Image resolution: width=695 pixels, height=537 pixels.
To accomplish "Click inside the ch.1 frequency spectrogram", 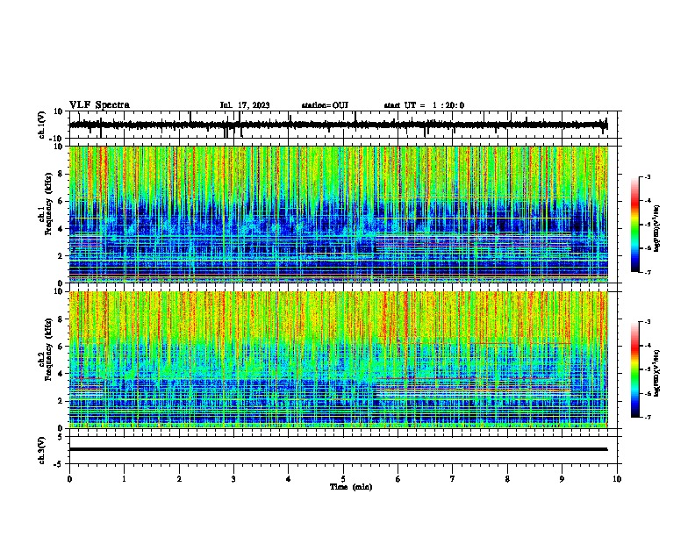I will point(338,214).
